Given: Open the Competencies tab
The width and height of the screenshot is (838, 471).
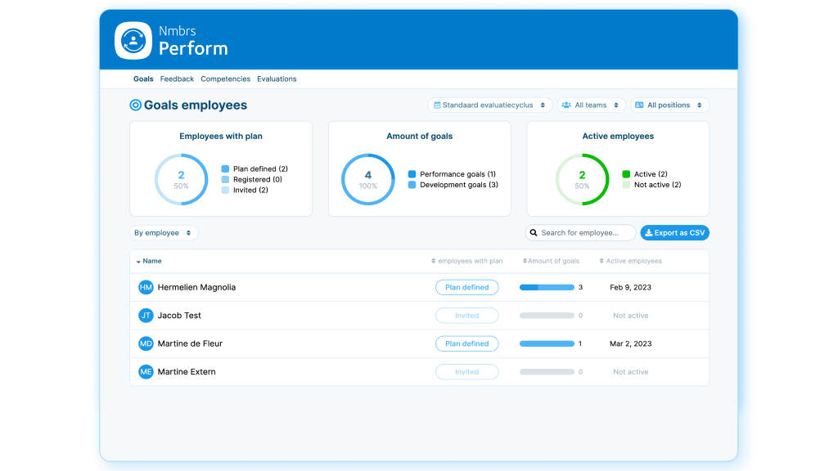Looking at the screenshot, I should tap(226, 79).
